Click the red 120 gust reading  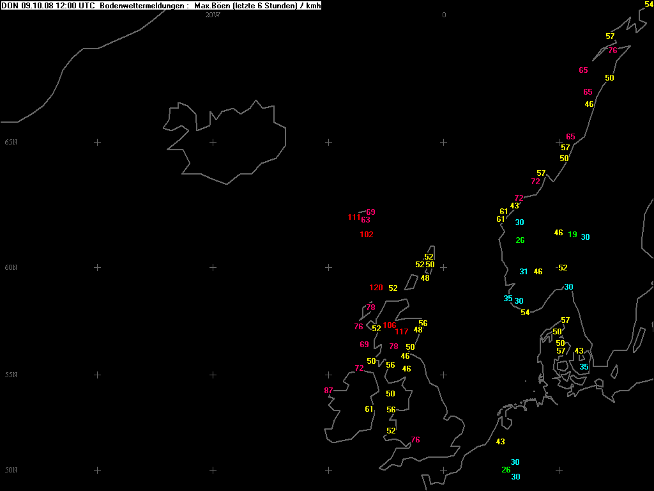coord(376,288)
